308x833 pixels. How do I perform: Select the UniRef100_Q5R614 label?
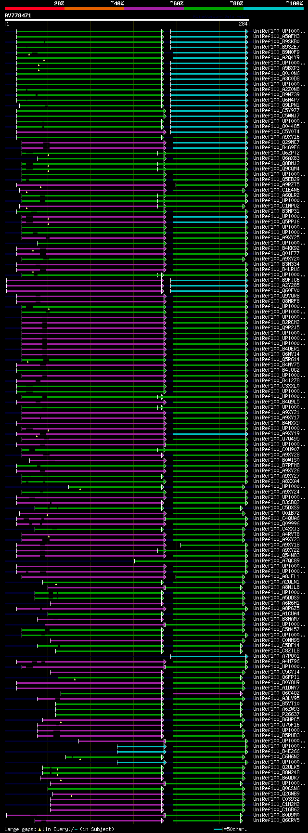coord(276,359)
